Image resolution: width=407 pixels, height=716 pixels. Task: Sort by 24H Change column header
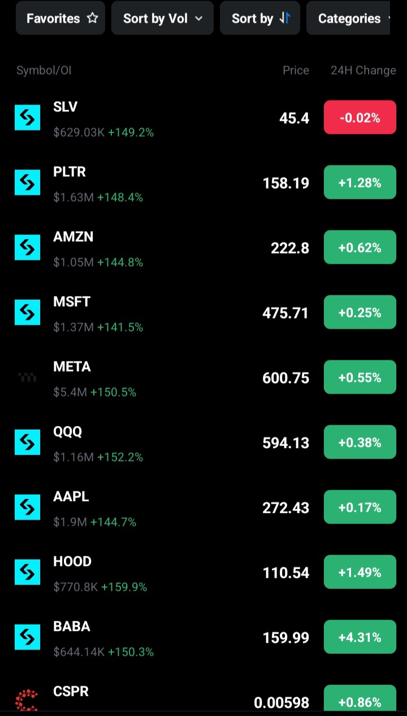[363, 71]
